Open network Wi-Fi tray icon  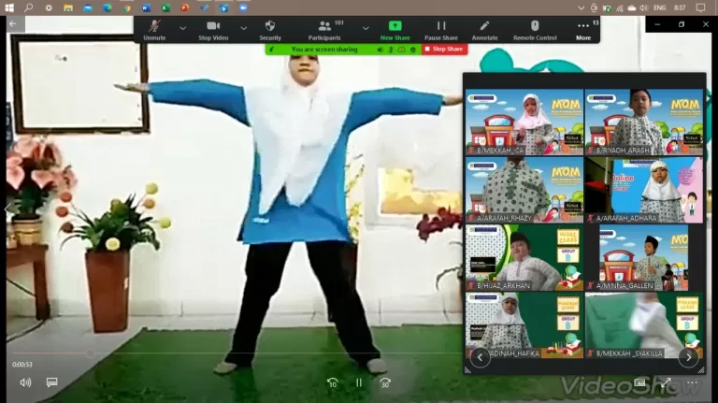(x=620, y=7)
